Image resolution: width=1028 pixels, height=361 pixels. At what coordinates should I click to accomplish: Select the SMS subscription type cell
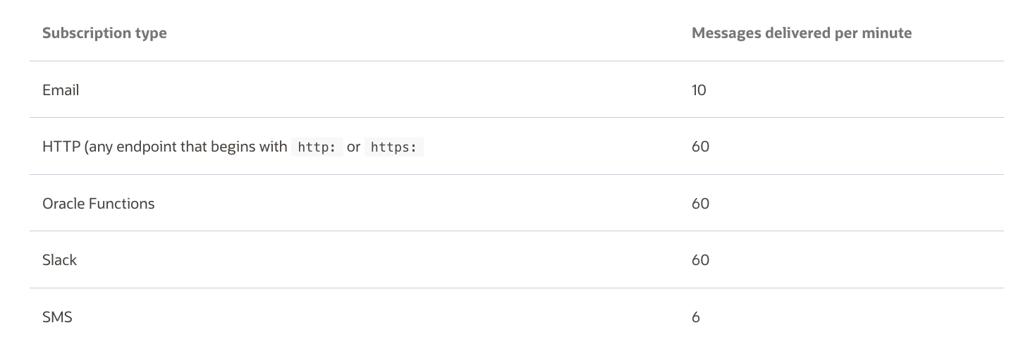[57, 317]
